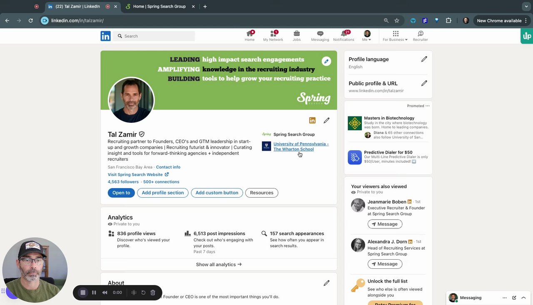The image size is (533, 305).
Task: Open Chrome three-dot menu
Action: [x=526, y=20]
